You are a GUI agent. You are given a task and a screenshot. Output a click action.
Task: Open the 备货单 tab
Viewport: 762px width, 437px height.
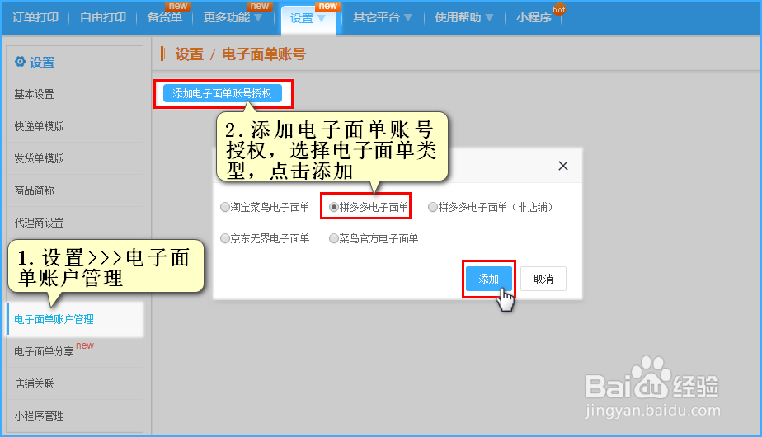click(x=165, y=17)
